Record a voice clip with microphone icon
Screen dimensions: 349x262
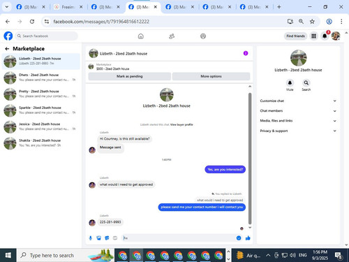coord(91,238)
